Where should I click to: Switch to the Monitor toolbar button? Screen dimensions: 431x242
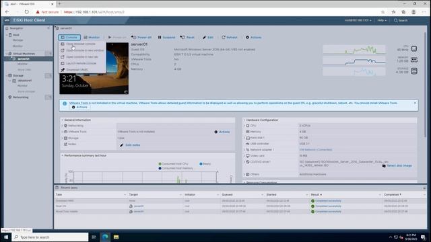pyautogui.click(x=92, y=38)
